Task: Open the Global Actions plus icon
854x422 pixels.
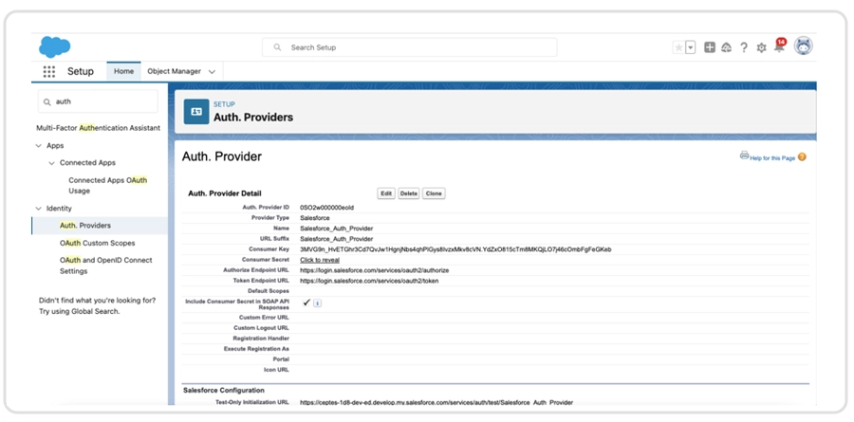Action: [x=710, y=47]
